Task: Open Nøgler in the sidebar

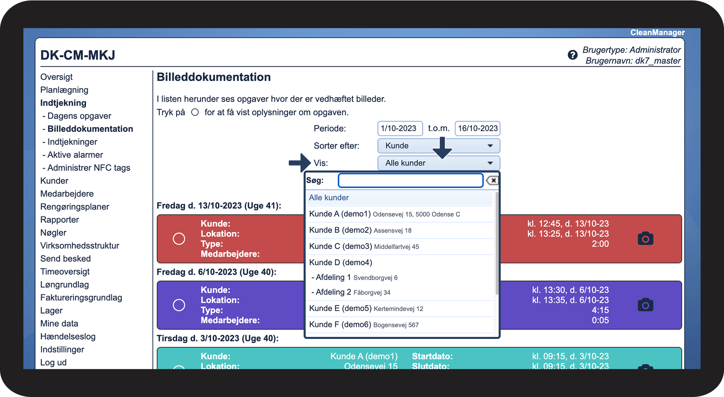Action: [53, 233]
